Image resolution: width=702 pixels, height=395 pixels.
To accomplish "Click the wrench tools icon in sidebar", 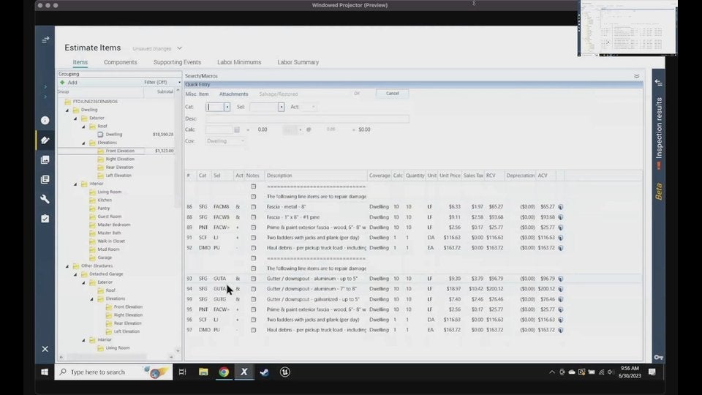I will [x=45, y=199].
